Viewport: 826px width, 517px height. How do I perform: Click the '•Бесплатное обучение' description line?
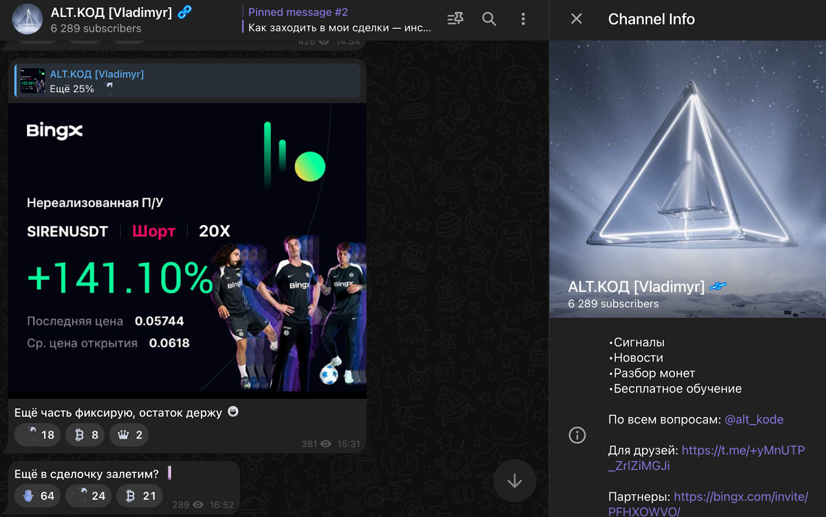pos(675,389)
